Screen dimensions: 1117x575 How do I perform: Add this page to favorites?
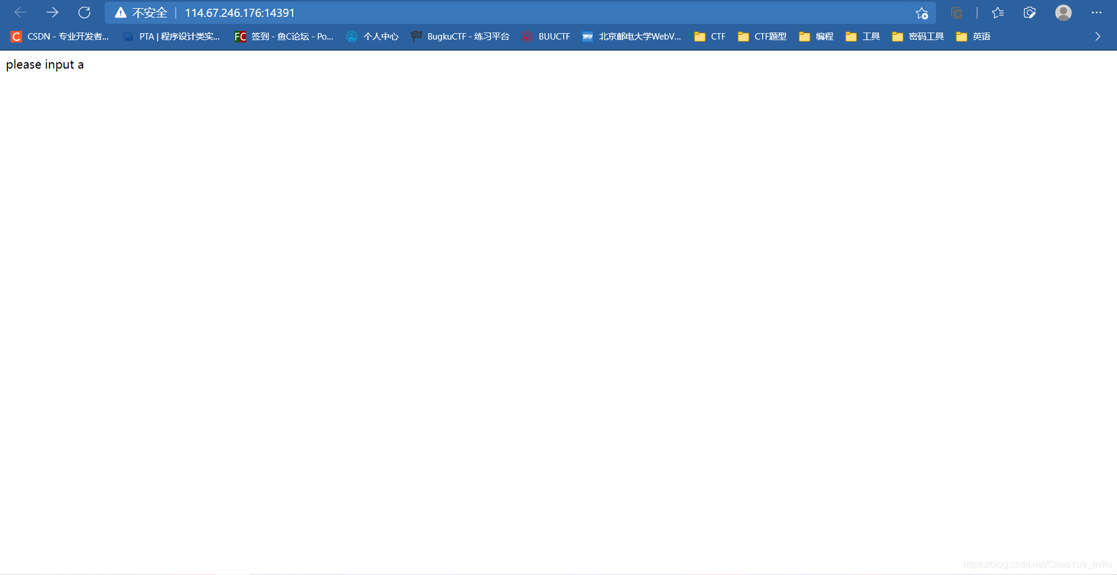[x=922, y=13]
